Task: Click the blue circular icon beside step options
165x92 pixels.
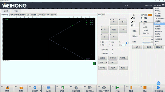Action: click(127, 43)
